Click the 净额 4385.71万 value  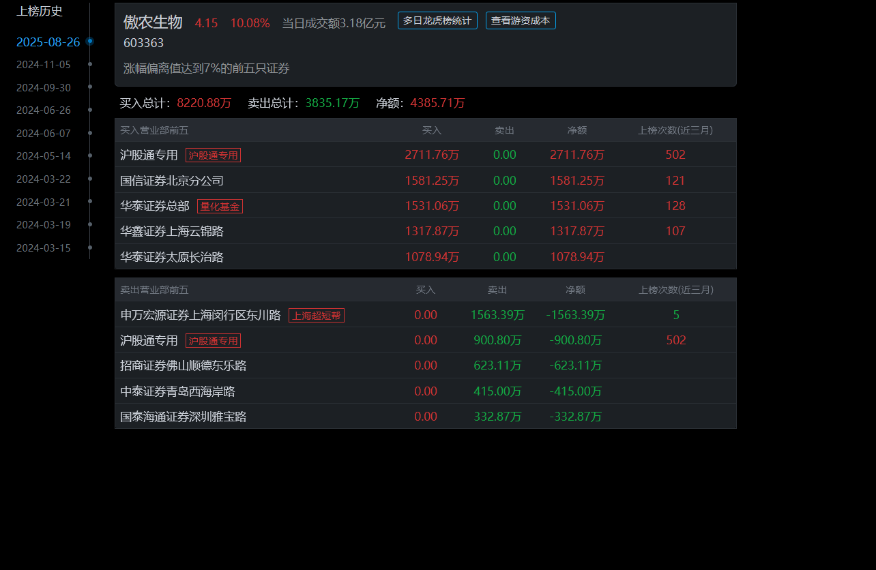437,103
